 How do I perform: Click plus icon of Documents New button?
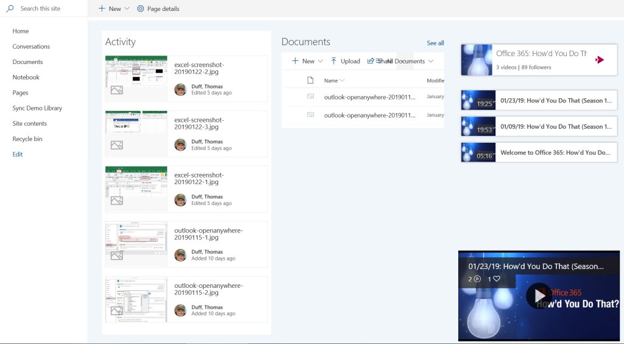[296, 61]
